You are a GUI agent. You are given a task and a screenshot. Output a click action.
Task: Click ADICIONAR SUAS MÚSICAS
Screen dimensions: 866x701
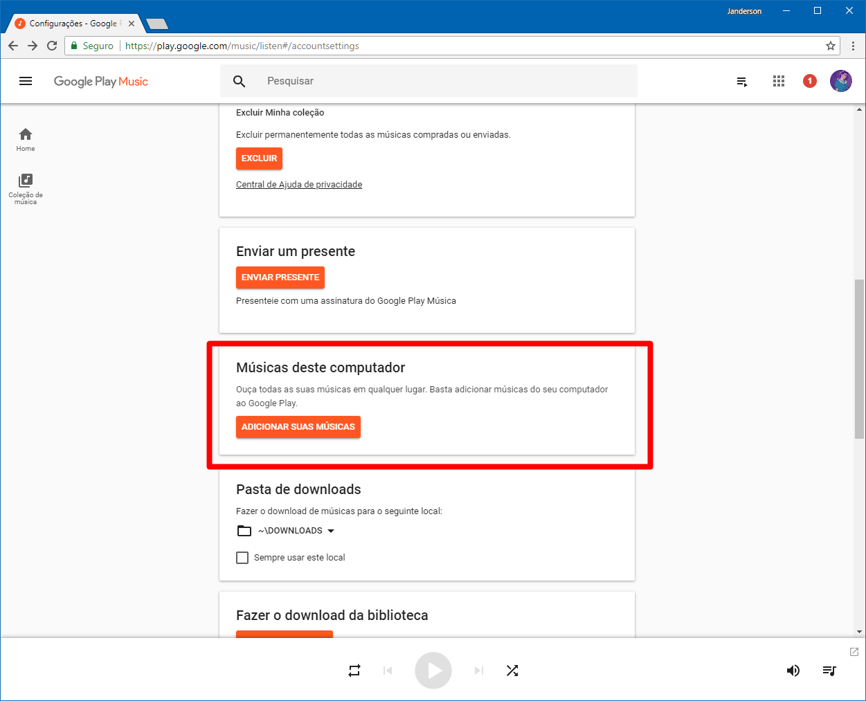pos(298,427)
